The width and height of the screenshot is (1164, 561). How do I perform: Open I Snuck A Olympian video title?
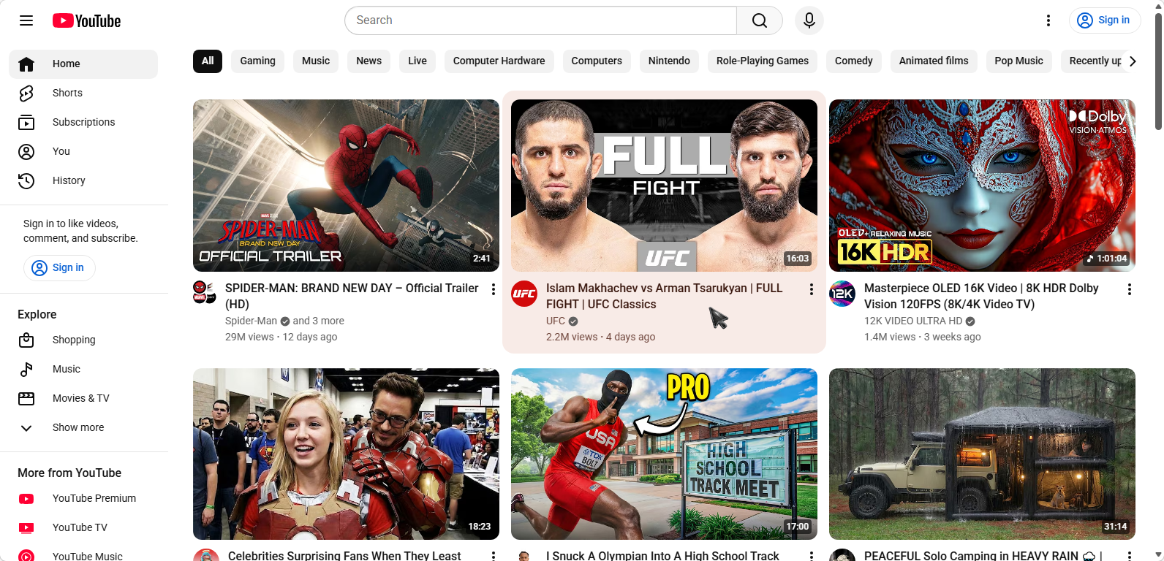pos(662,556)
